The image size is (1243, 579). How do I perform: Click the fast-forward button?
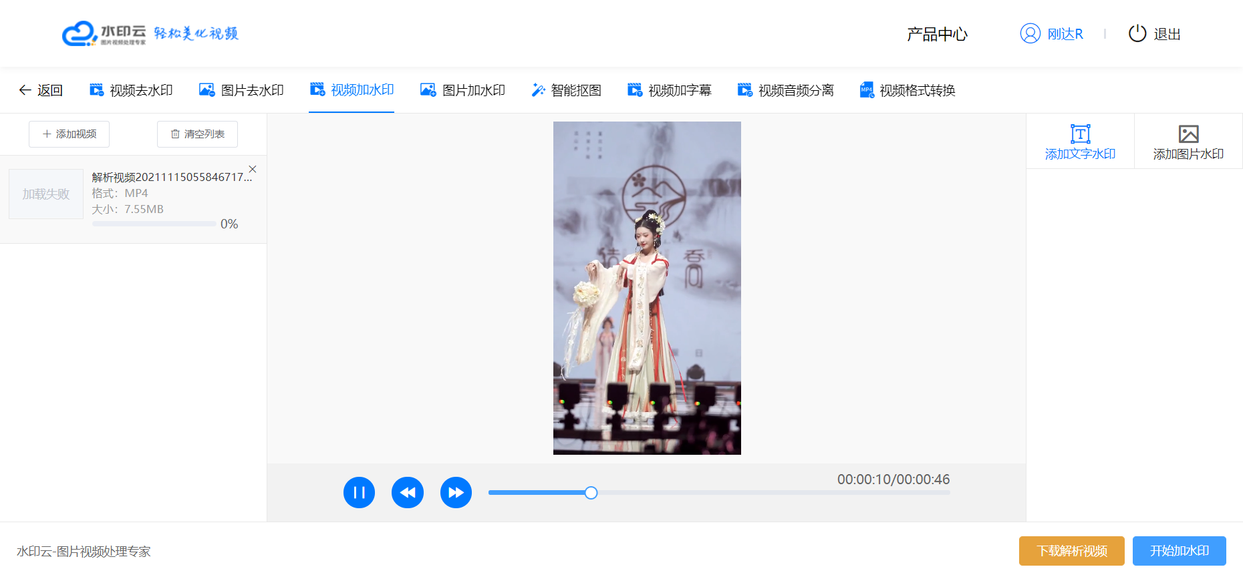point(456,493)
